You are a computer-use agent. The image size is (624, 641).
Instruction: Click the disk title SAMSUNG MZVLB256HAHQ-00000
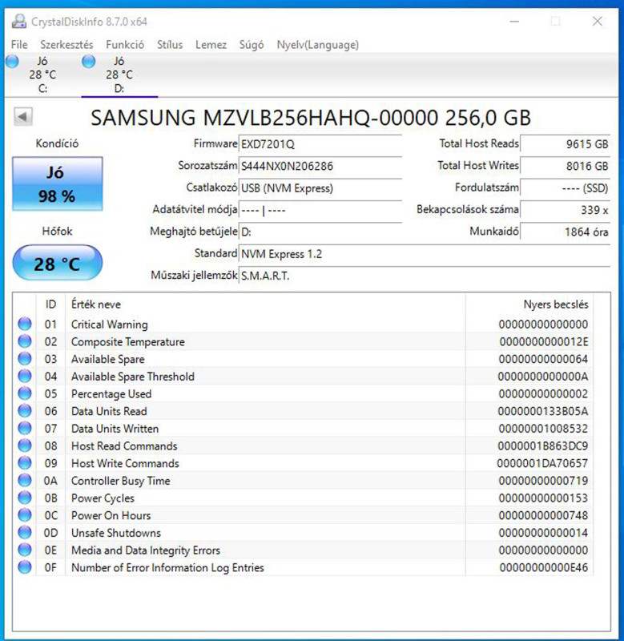311,118
